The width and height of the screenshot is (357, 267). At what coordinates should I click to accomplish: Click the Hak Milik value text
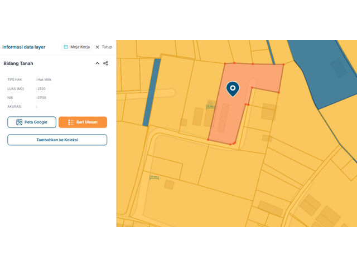point(44,80)
